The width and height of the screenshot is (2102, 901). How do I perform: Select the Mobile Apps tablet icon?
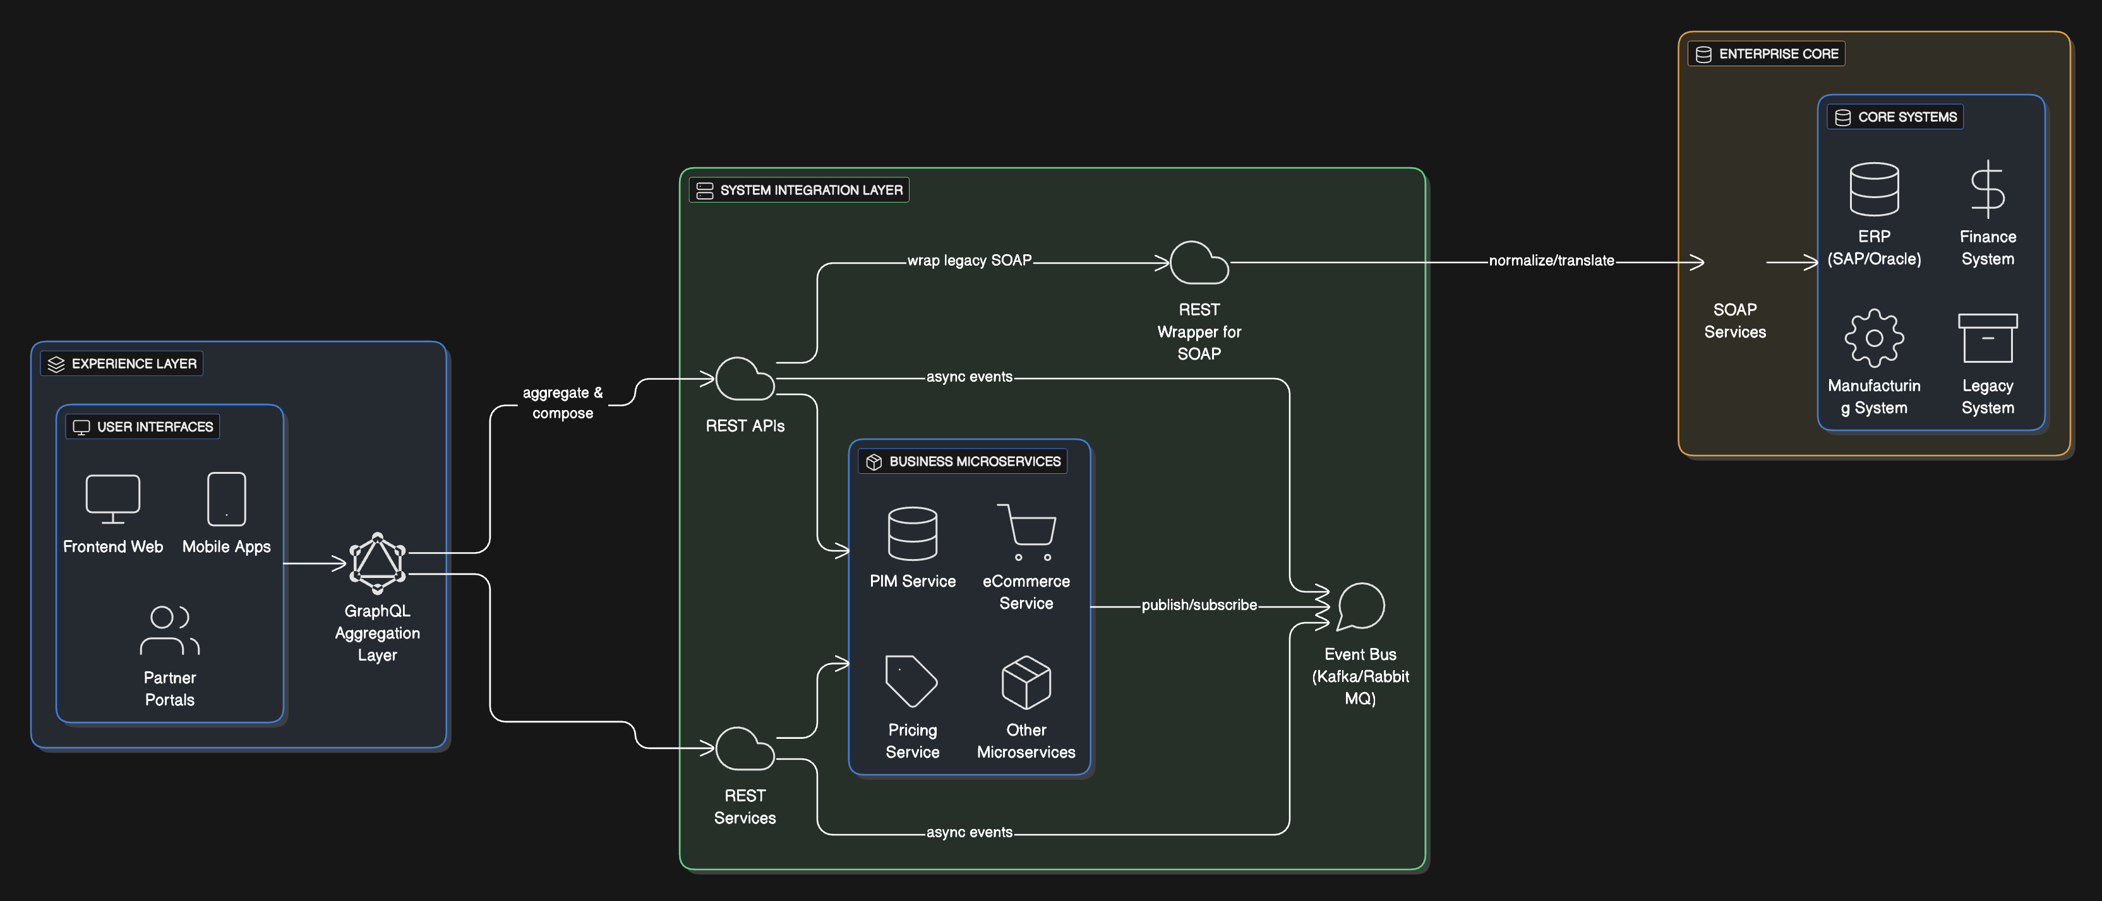click(x=226, y=498)
